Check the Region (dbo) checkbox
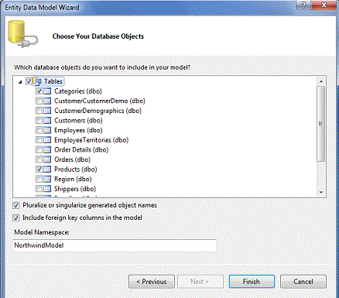Image resolution: width=339 pixels, height=298 pixels. click(x=39, y=180)
